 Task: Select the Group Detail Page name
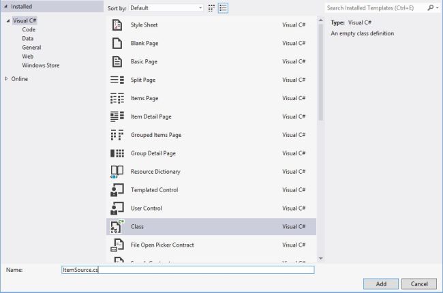click(x=153, y=153)
